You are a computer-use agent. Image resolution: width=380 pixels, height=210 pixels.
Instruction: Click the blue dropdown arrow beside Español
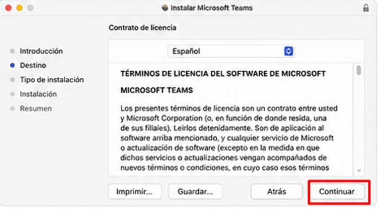click(x=288, y=51)
